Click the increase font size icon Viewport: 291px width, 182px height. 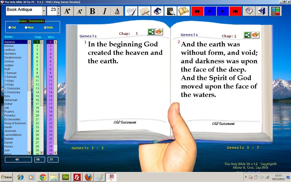[x=67, y=11]
